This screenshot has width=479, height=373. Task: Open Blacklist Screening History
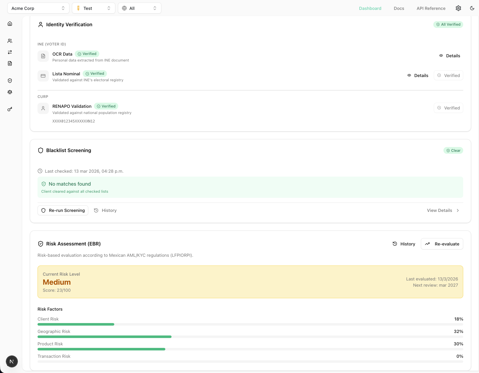[105, 210]
